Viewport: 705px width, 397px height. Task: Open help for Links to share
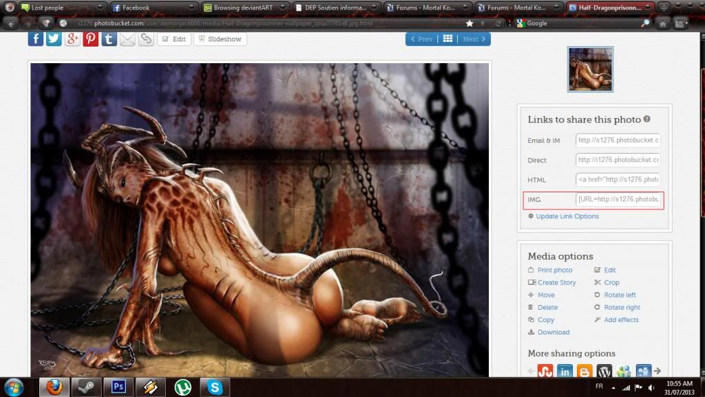[x=646, y=119]
